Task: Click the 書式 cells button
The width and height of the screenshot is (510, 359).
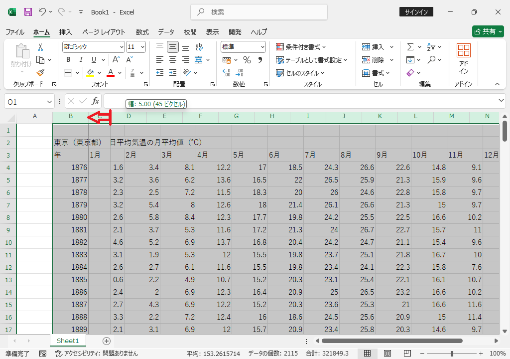Action: click(376, 73)
